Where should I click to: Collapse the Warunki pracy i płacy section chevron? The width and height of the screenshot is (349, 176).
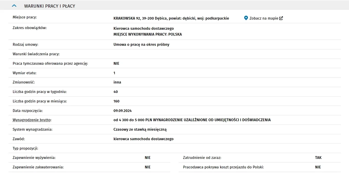(x=14, y=6)
